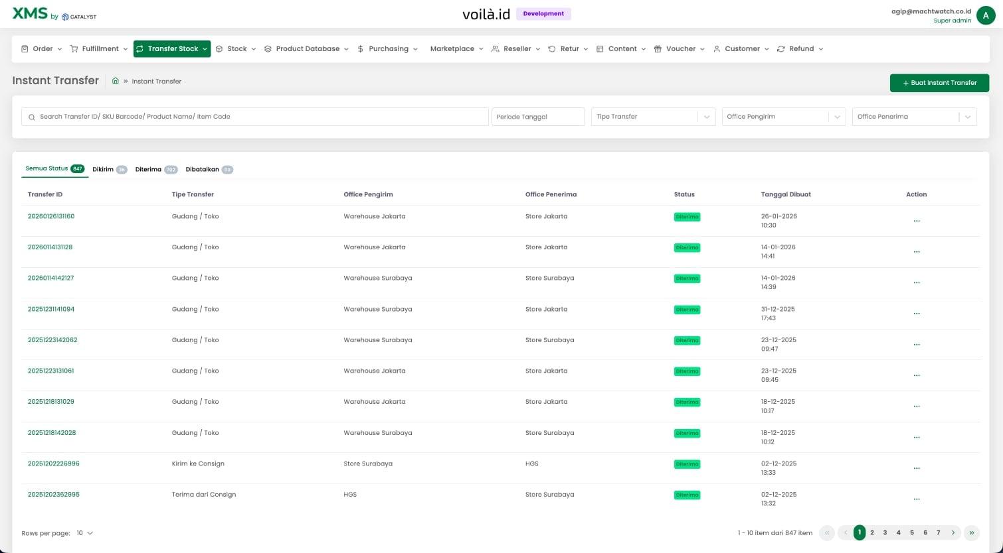Open action menu for transfer 20260114131128
The height and width of the screenshot is (553, 1003).
pos(917,252)
